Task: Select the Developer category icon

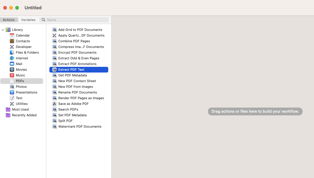Action: pos(12,47)
